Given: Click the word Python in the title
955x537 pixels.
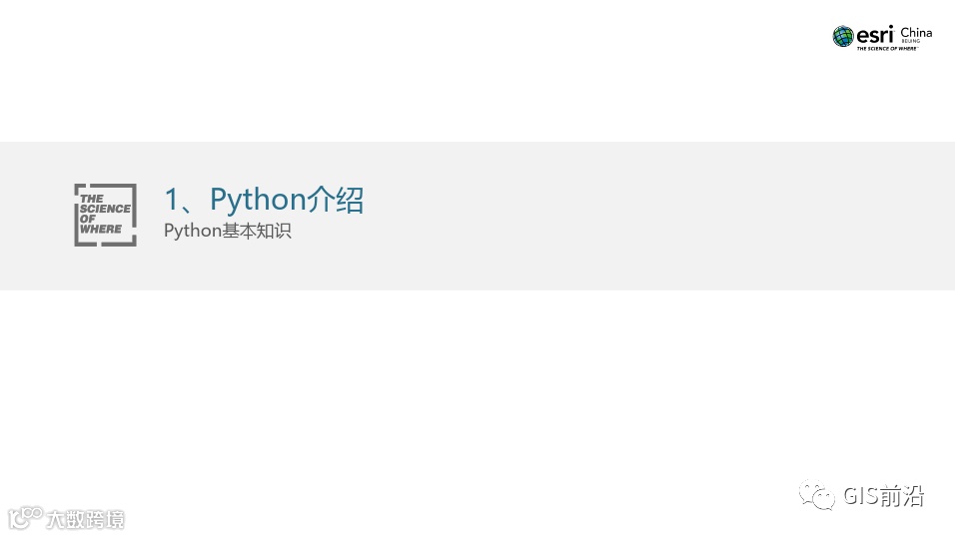Looking at the screenshot, I should pyautogui.click(x=258, y=200).
